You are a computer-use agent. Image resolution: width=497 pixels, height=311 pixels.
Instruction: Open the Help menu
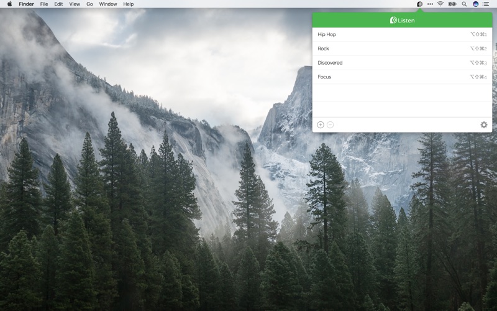tap(129, 4)
